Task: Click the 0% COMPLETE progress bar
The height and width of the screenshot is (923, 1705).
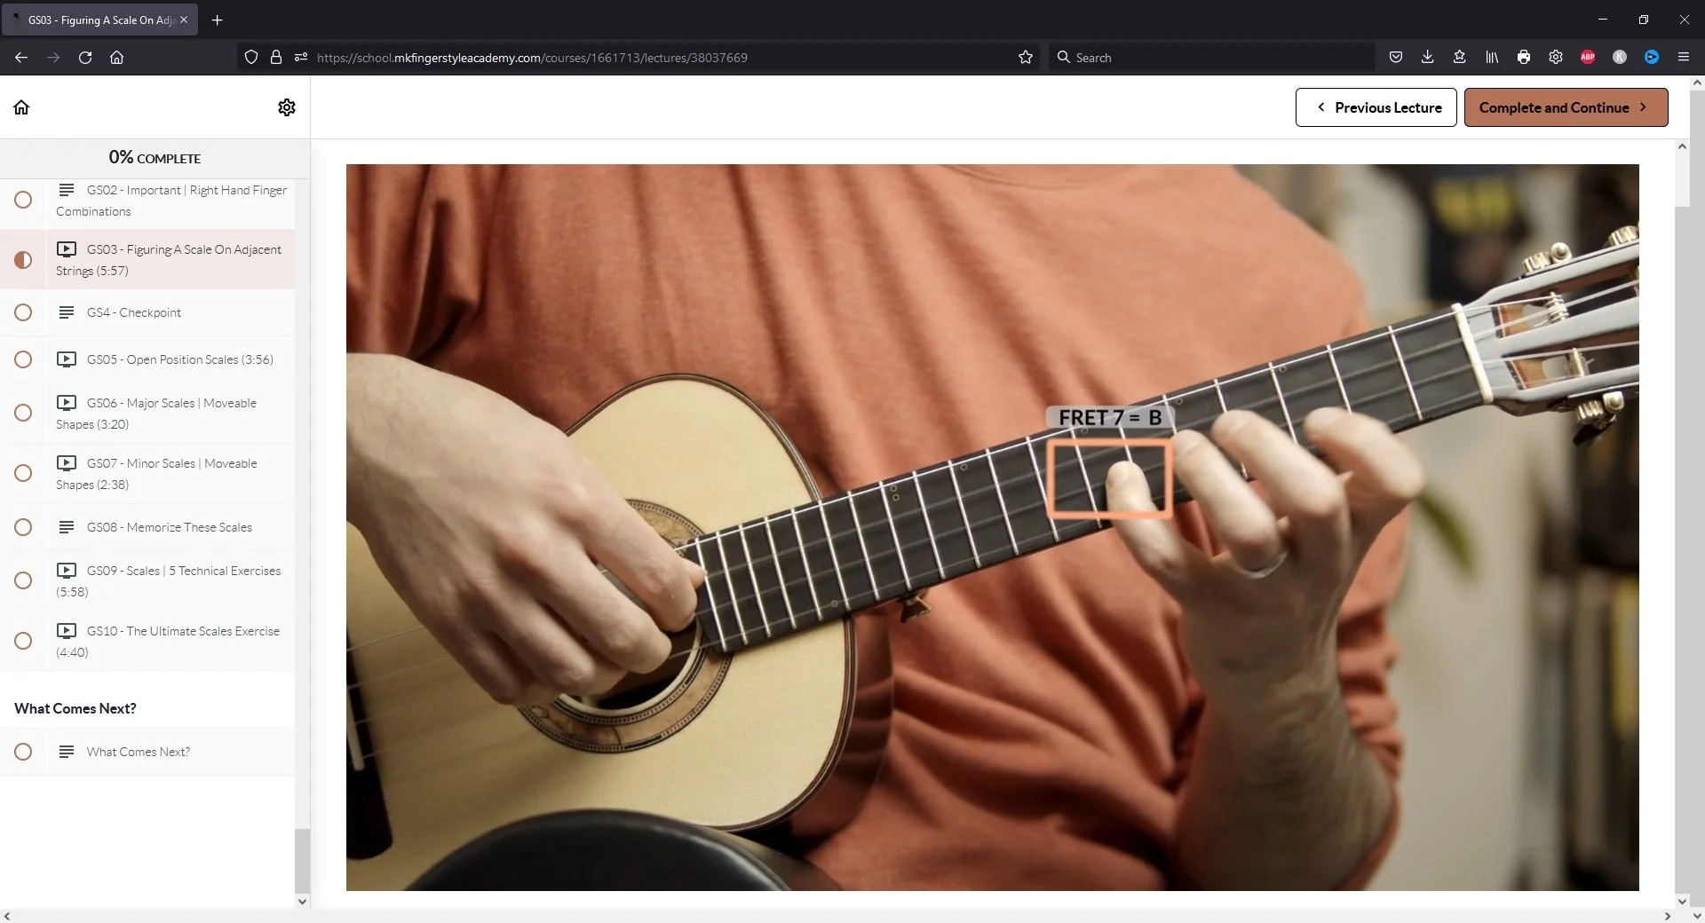Action: point(154,157)
